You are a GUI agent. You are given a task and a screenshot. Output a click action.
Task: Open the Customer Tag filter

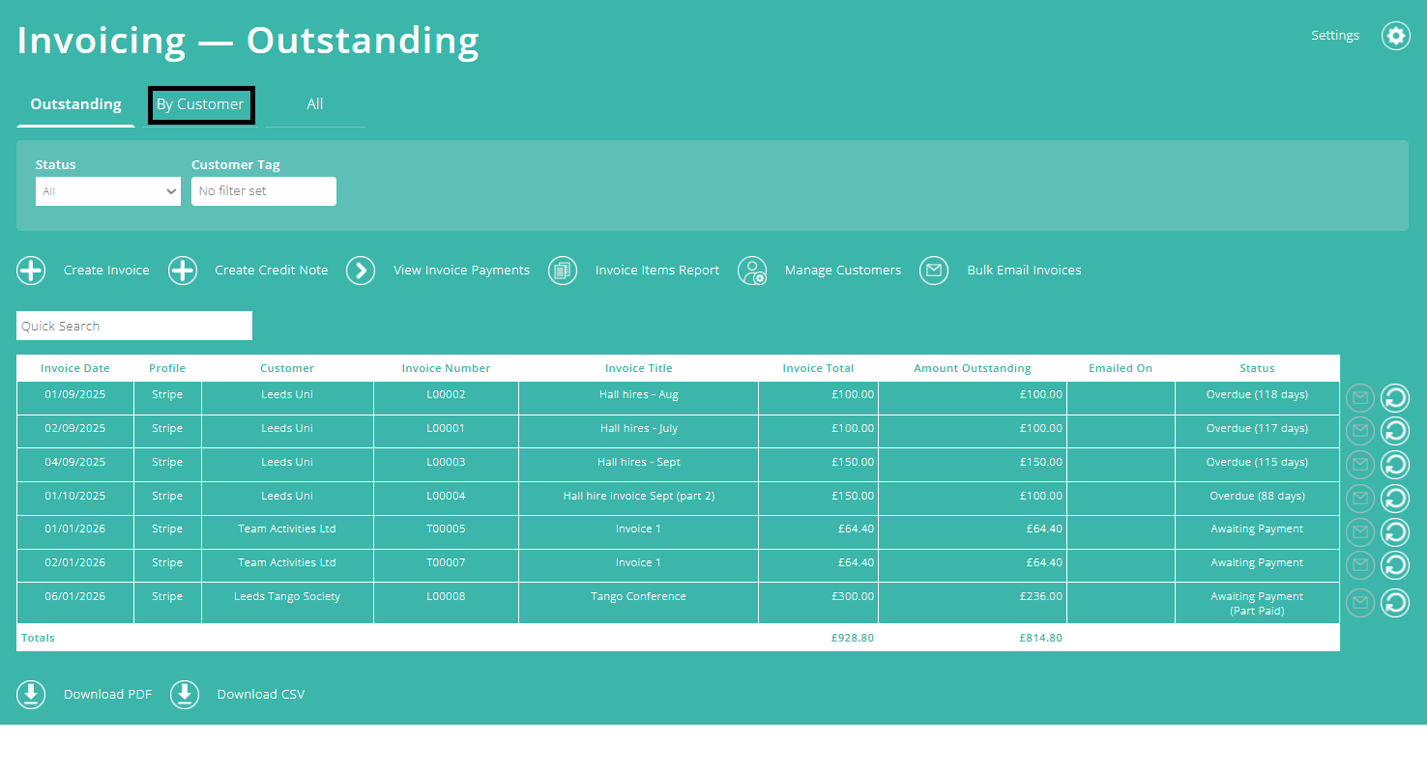coord(263,190)
